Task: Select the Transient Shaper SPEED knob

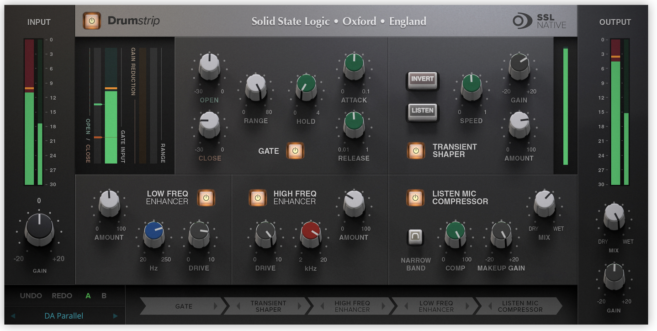Action: coord(471,87)
